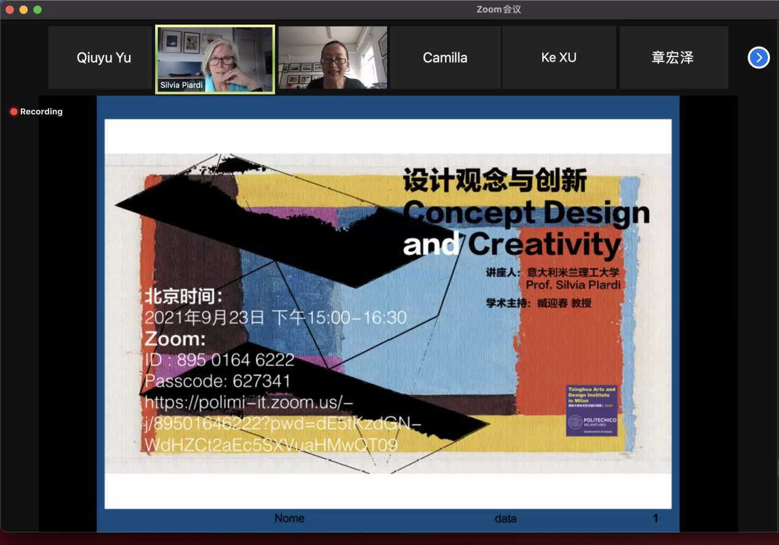Screen dimensions: 779x545
Task: Click the 'Silvia Piardi' name label
Action: coord(182,85)
